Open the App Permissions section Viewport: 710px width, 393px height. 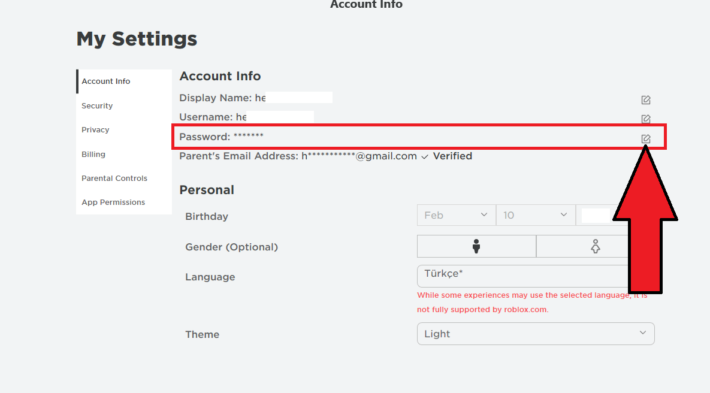pos(113,202)
